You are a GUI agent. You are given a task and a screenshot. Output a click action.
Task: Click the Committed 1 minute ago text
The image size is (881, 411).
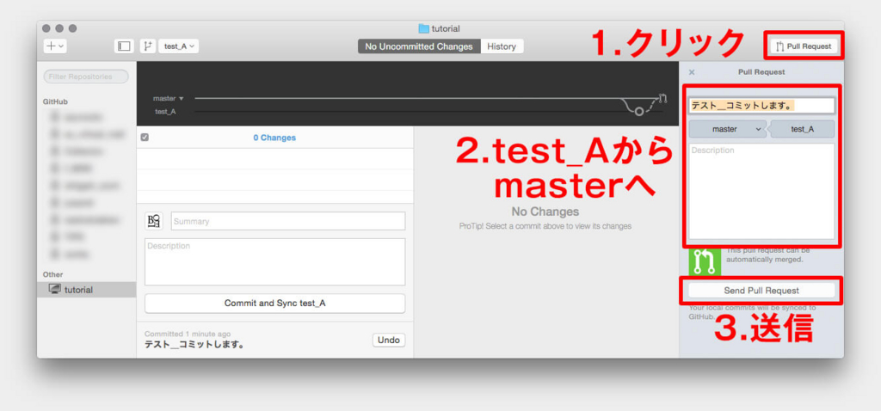pos(188,334)
